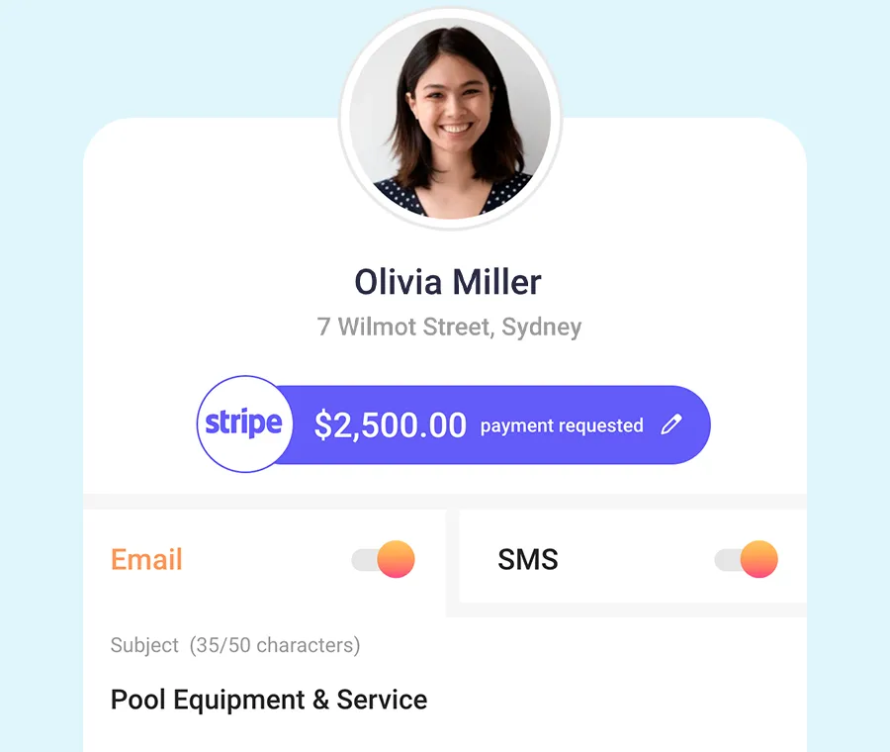890x752 pixels.
Task: Click the 35/50 characters counter
Action: click(x=275, y=645)
